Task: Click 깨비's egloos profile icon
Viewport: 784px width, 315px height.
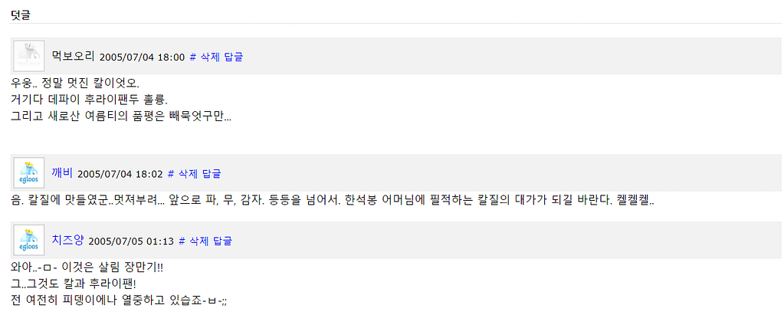Action: 28,173
